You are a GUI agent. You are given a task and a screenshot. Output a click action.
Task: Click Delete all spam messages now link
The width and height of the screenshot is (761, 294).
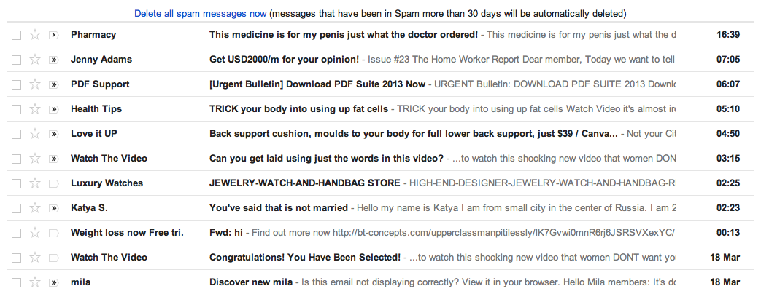(x=200, y=14)
